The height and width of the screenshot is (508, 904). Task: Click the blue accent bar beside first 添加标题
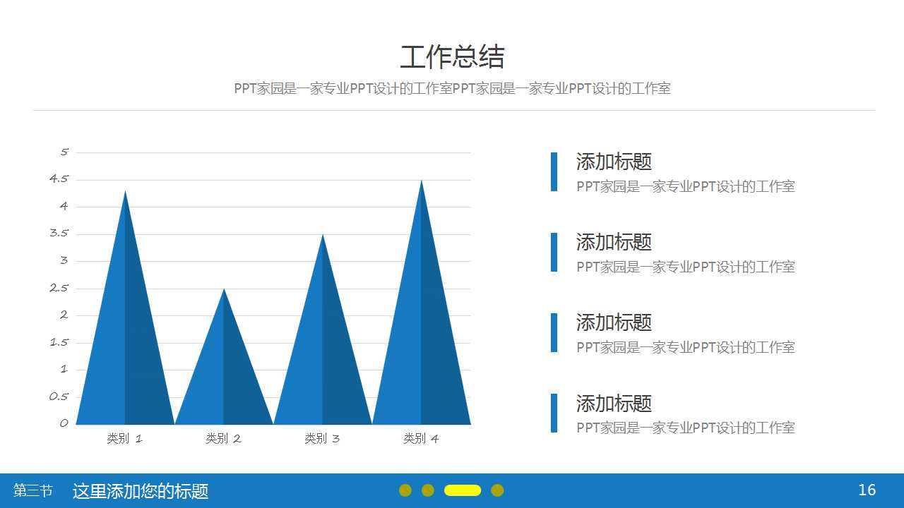pyautogui.click(x=554, y=173)
